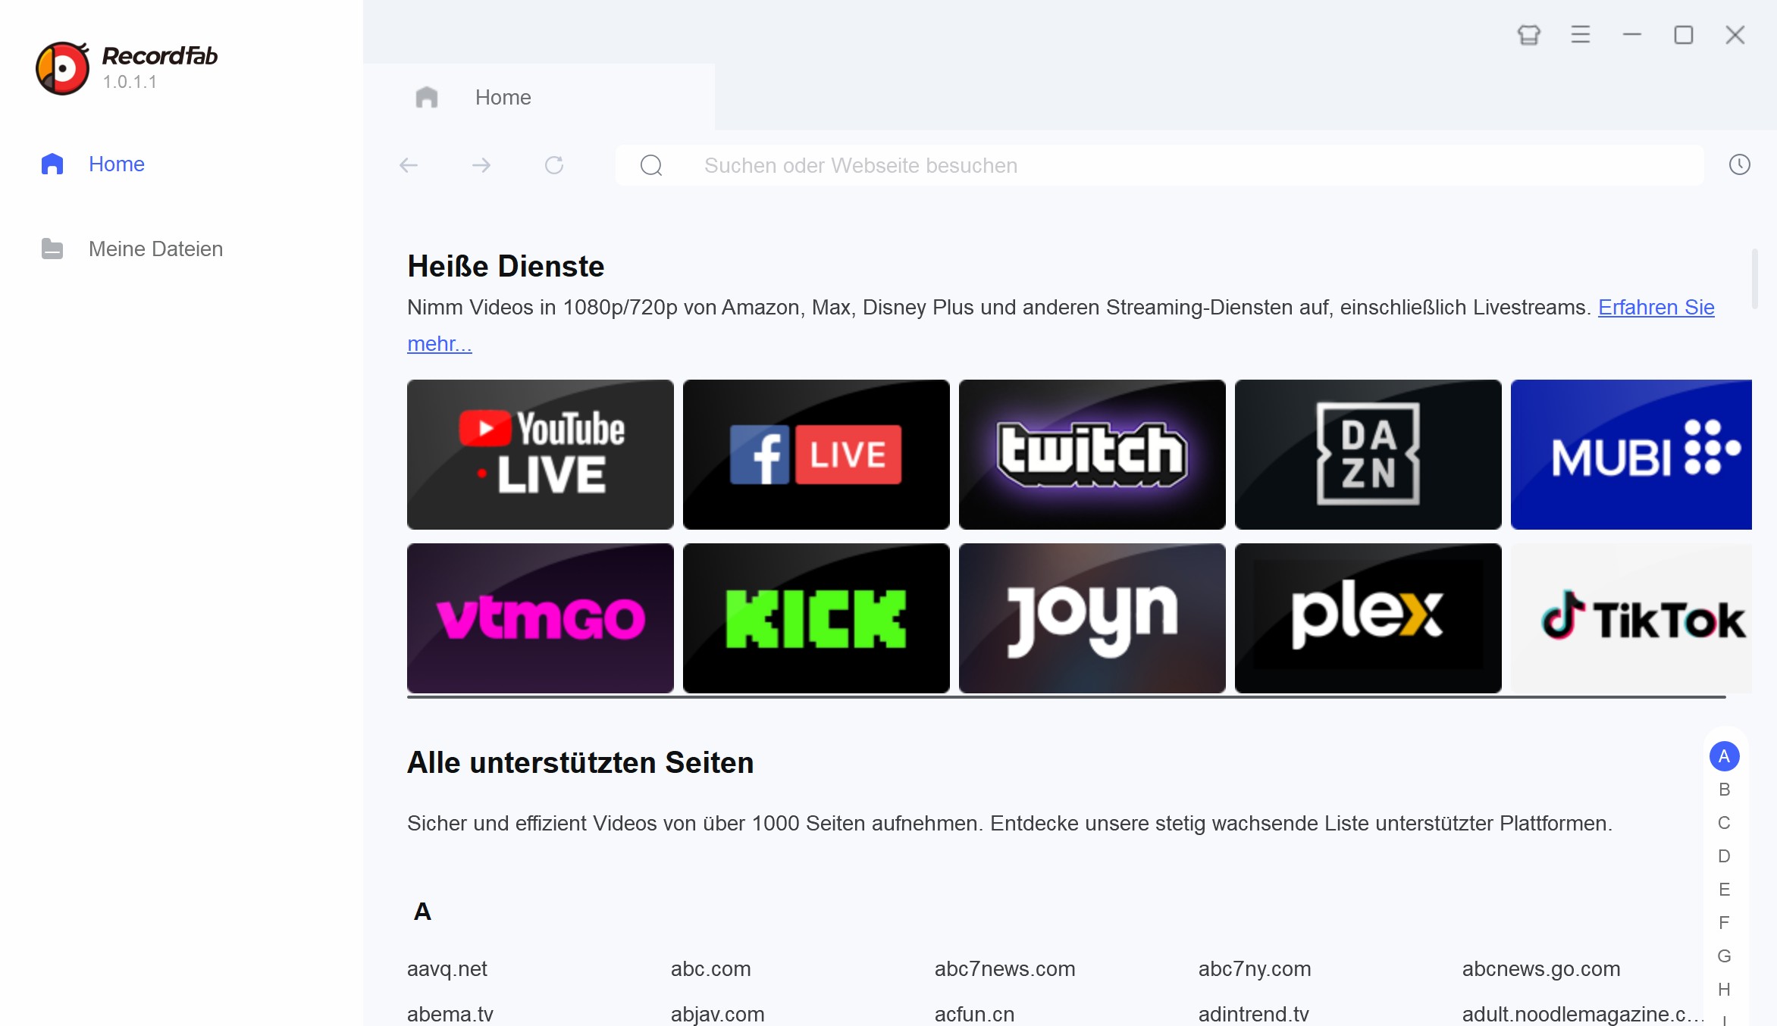Go back with the left arrow
Screen dimensions: 1777x1026
(x=409, y=165)
